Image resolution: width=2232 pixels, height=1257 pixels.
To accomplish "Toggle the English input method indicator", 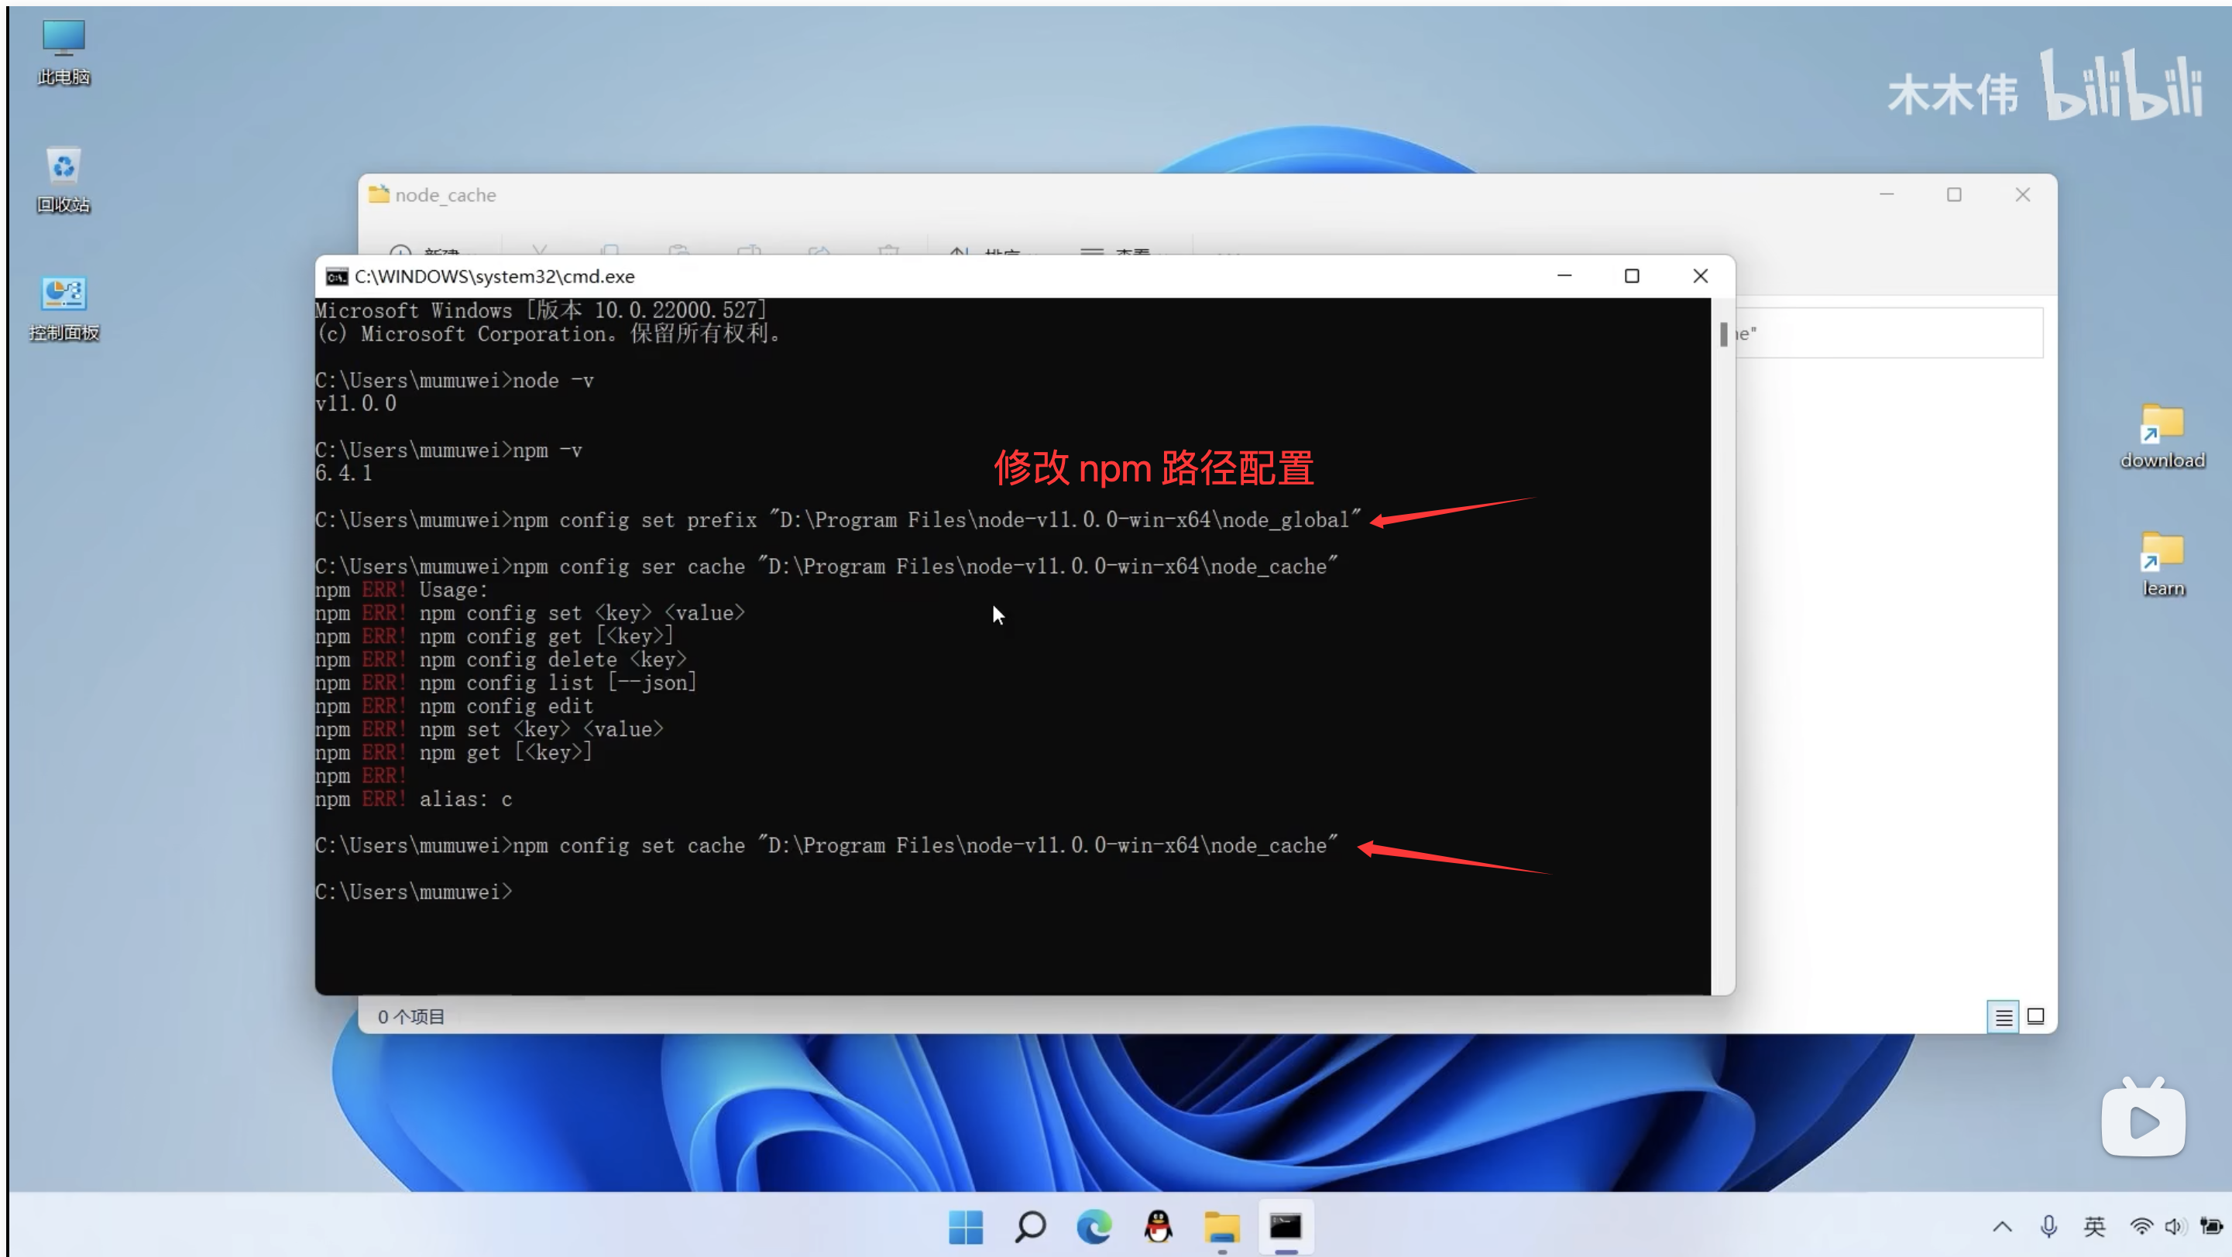I will [2094, 1226].
